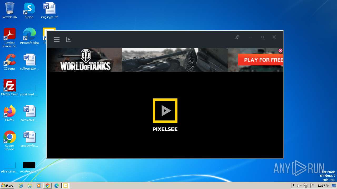
Task: Click PixelSee taskbar button
Action: (66, 186)
